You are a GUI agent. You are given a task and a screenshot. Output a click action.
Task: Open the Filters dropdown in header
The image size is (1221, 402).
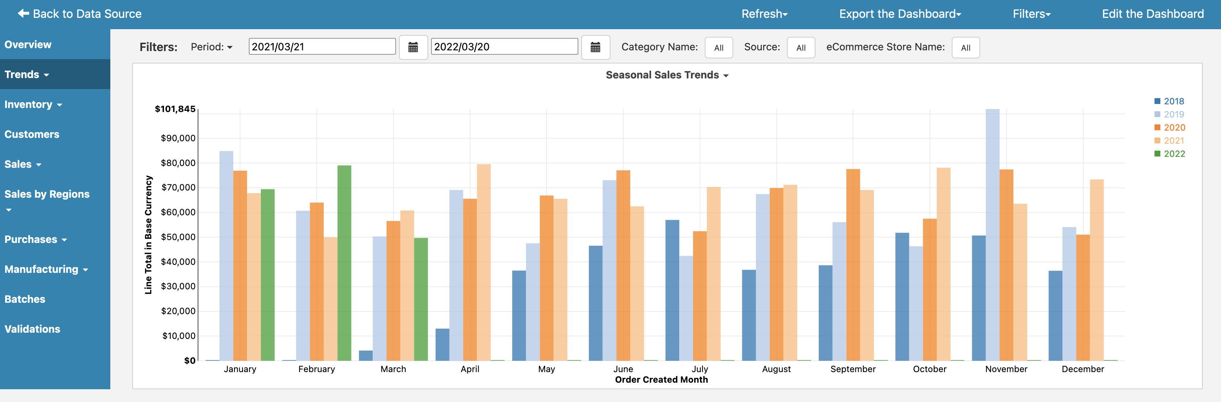tap(1031, 14)
